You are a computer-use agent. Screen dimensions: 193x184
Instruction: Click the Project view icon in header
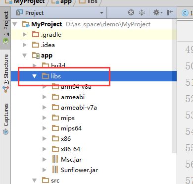pyautogui.click(x=19, y=13)
